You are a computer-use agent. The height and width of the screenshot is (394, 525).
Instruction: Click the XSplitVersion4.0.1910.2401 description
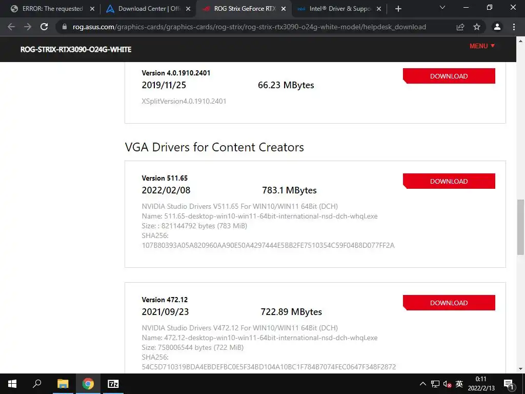(184, 101)
